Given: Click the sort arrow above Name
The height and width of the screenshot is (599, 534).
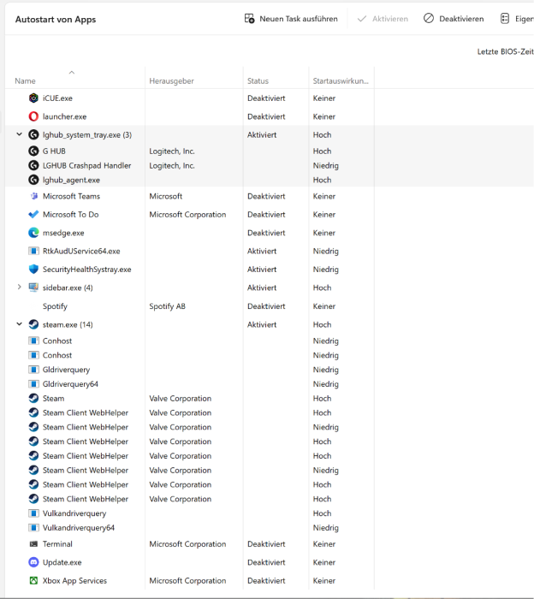Looking at the screenshot, I should [71, 72].
